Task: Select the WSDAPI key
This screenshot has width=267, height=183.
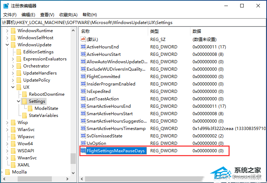Action: [x=26, y=151]
